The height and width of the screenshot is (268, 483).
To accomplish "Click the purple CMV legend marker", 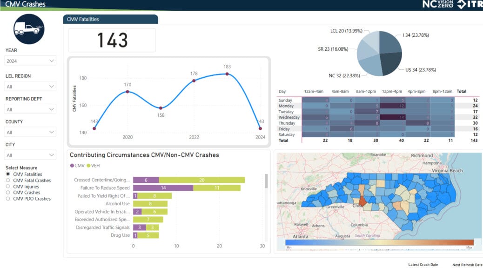I will (72, 166).
